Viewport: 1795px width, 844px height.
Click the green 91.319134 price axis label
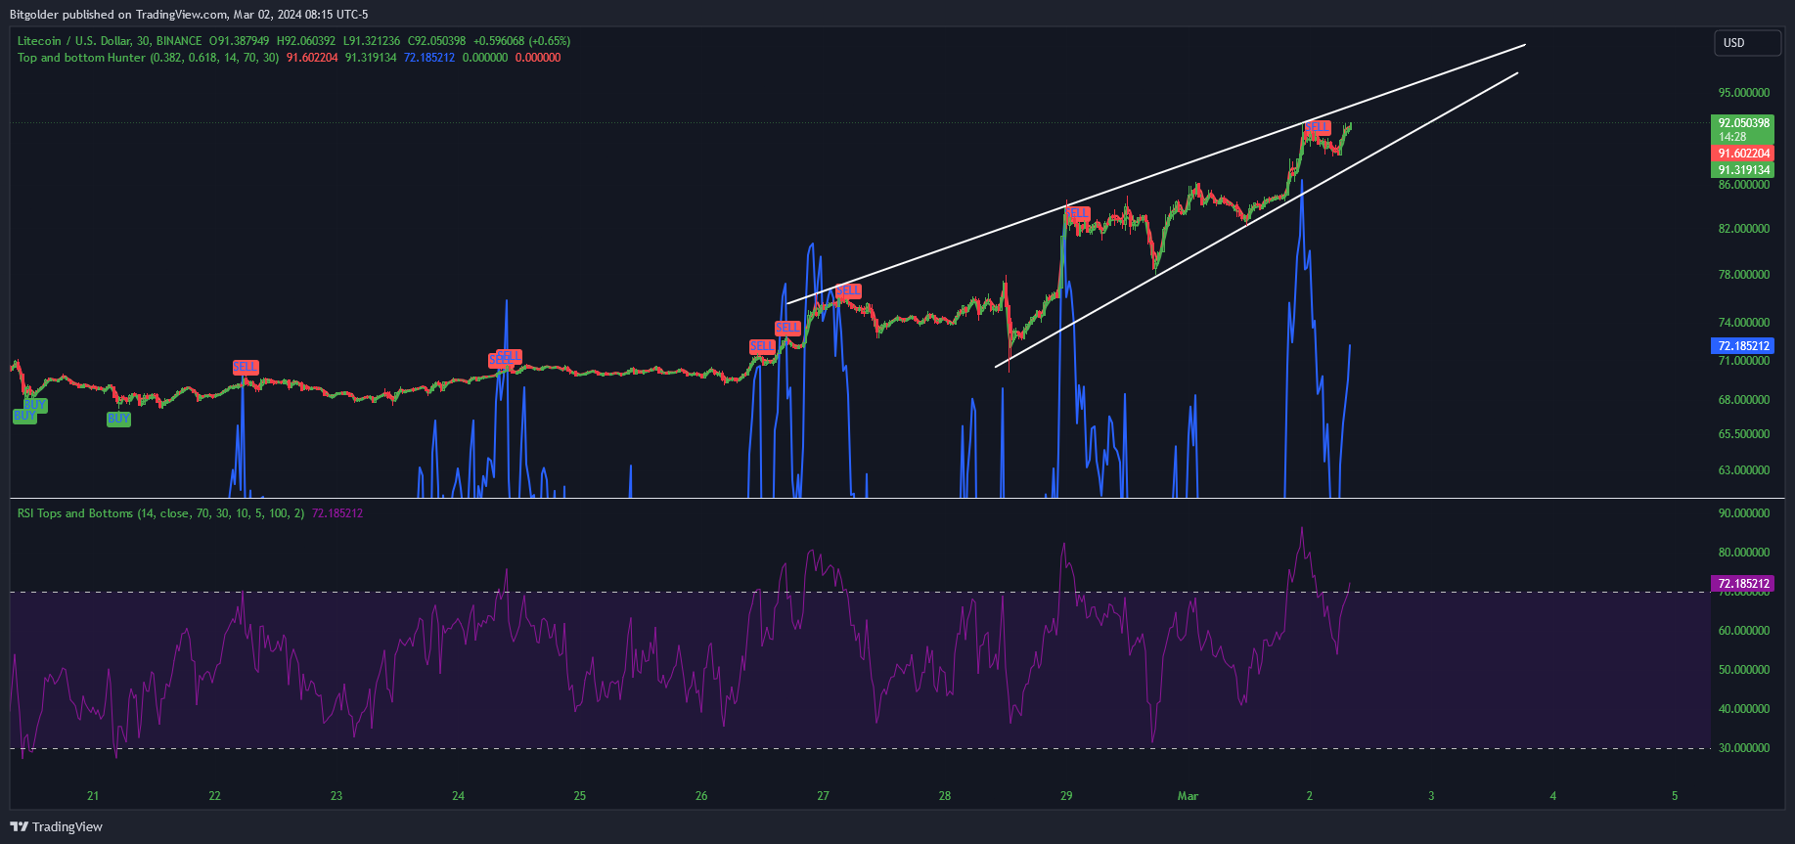tap(1744, 170)
